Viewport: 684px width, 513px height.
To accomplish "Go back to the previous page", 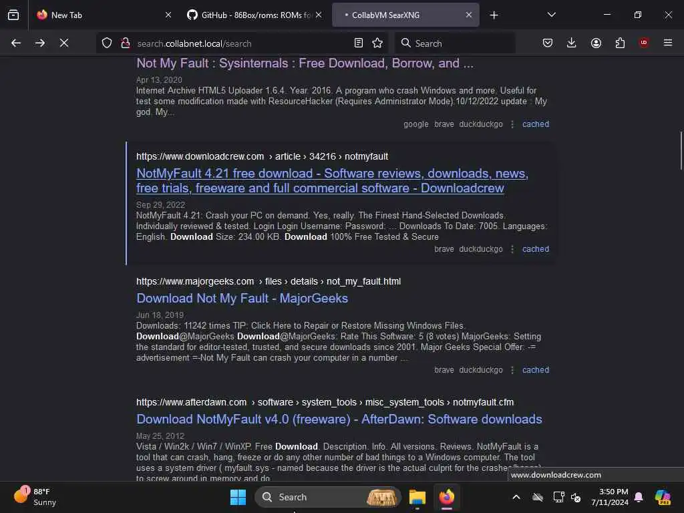I will point(16,43).
